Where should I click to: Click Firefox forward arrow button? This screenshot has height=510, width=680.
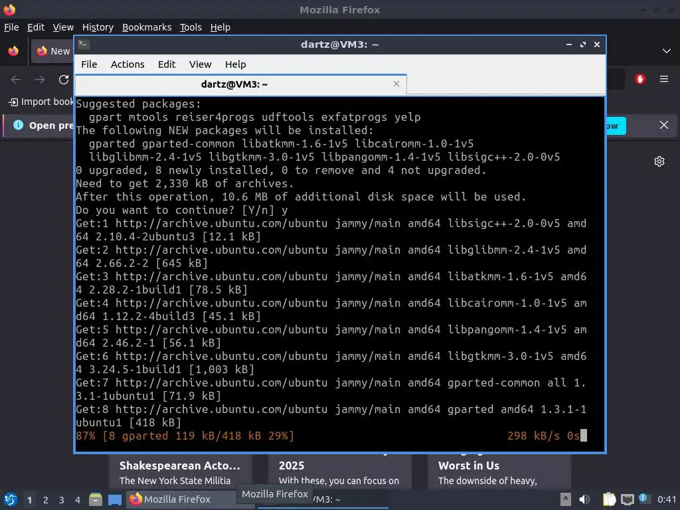pyautogui.click(x=40, y=80)
